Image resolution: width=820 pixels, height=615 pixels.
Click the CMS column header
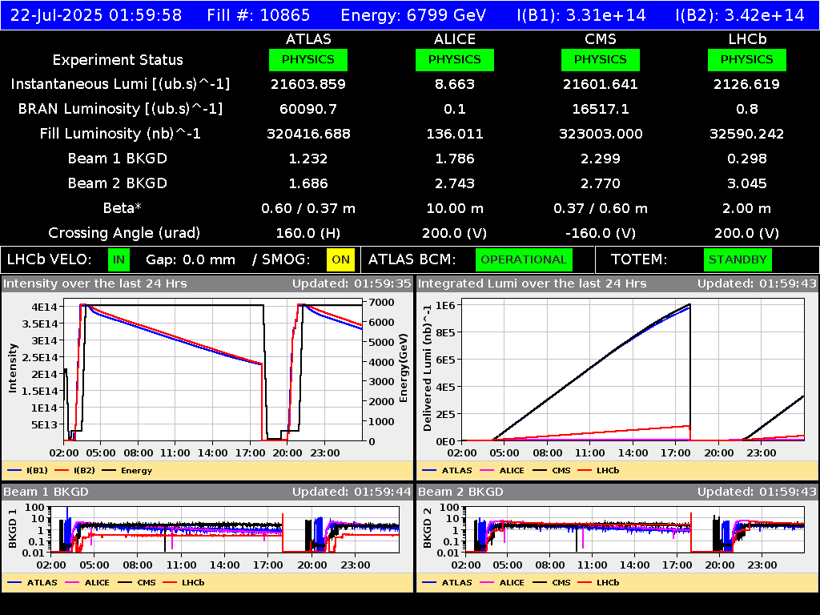601,39
